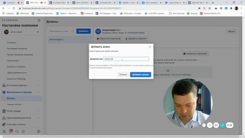This screenshot has height=138, width=245.
Task: Open the Wazzup bookmark
Action: tap(192, 13)
